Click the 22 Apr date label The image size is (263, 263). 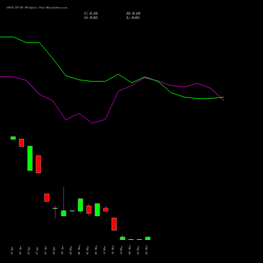point(21,250)
